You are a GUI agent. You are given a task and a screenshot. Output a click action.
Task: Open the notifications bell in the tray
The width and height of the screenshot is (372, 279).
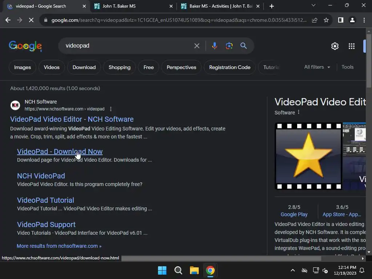362,270
